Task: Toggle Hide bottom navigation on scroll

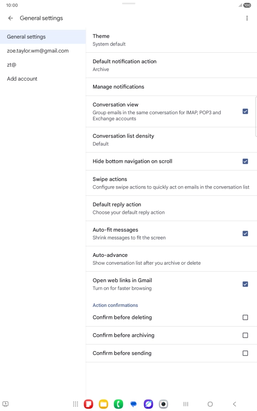Action: tap(245, 161)
